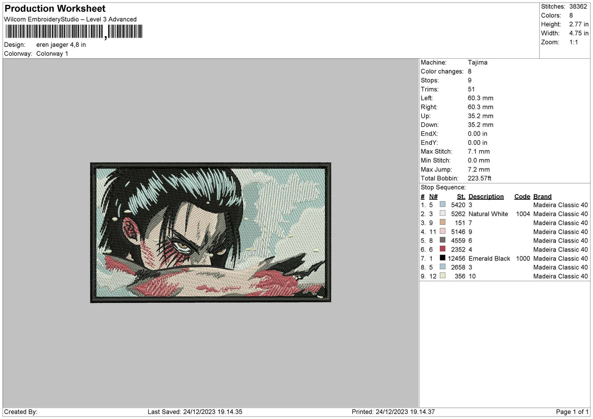Click the Total Bobbin value '223.57ft'
This screenshot has width=593, height=419.
(x=480, y=178)
